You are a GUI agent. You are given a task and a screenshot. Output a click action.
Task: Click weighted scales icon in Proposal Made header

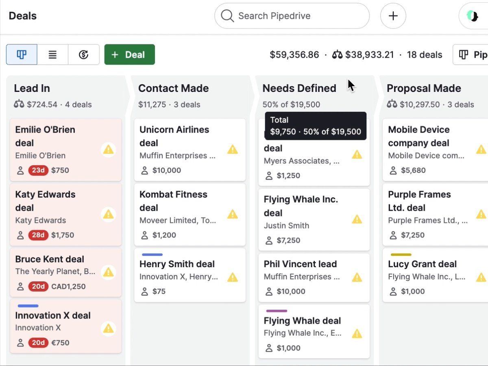(x=392, y=105)
